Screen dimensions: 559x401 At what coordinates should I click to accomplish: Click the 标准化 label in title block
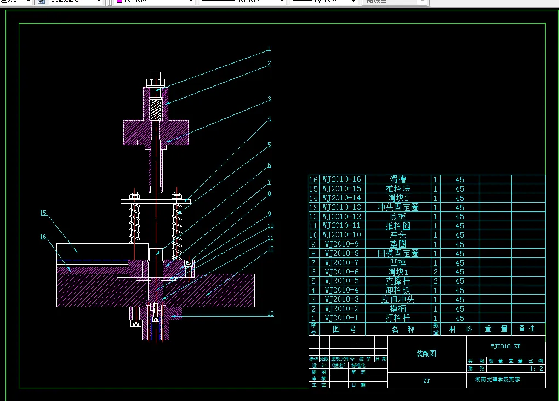(358, 365)
